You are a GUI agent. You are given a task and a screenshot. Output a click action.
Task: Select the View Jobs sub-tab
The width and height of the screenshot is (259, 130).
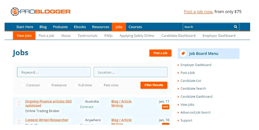(24, 35)
